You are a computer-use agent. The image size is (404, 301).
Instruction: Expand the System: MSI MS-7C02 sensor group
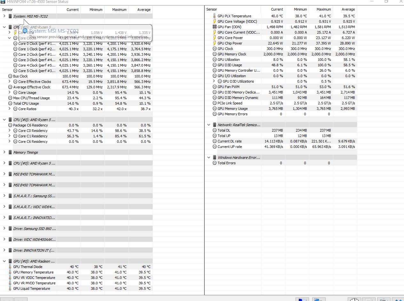pyautogui.click(x=4, y=16)
